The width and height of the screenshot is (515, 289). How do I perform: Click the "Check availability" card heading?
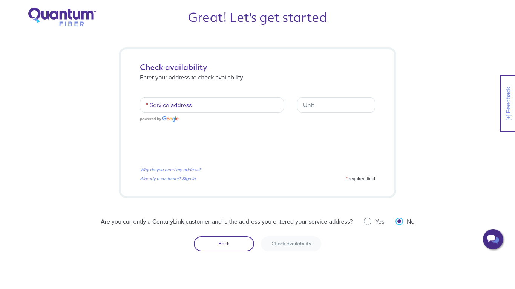click(173, 67)
